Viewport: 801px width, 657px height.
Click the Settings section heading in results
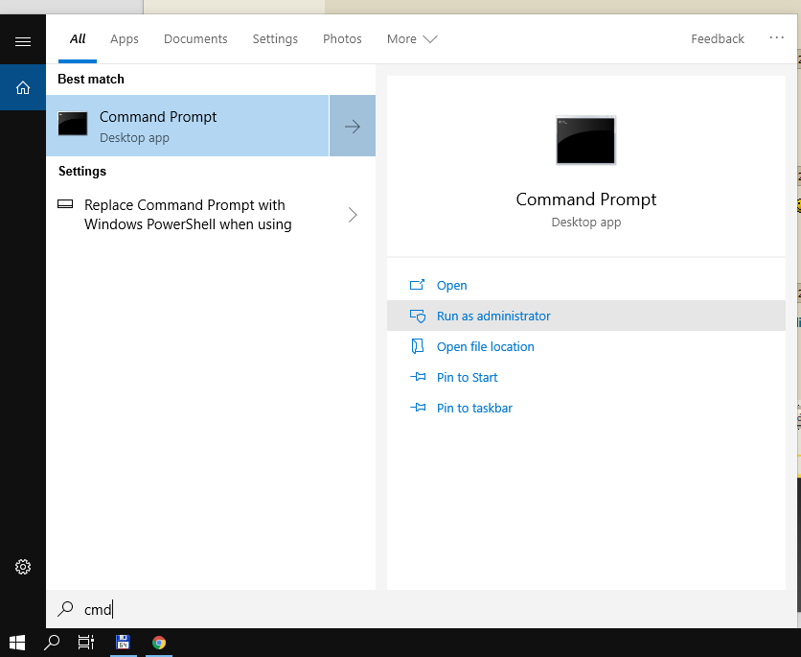(x=82, y=172)
